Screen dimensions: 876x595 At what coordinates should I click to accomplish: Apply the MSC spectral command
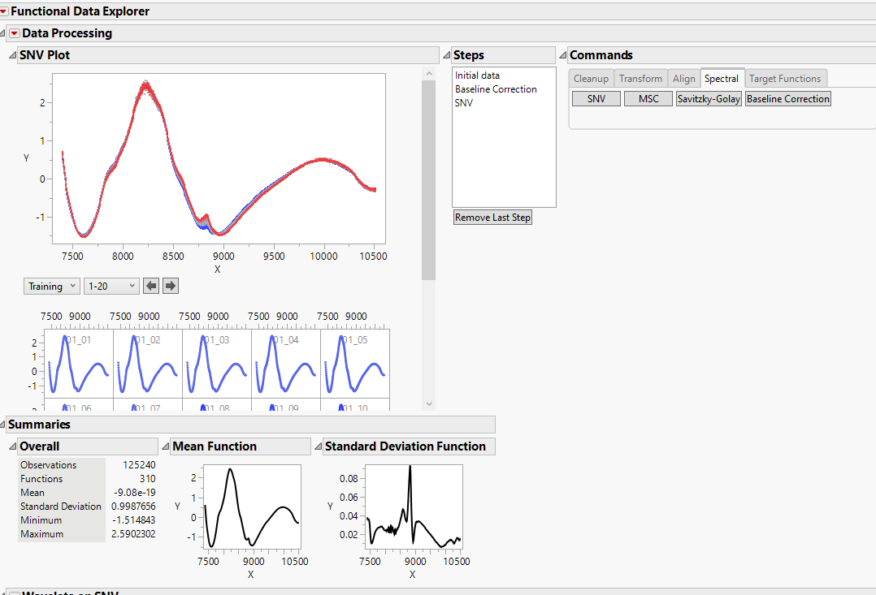pos(648,98)
